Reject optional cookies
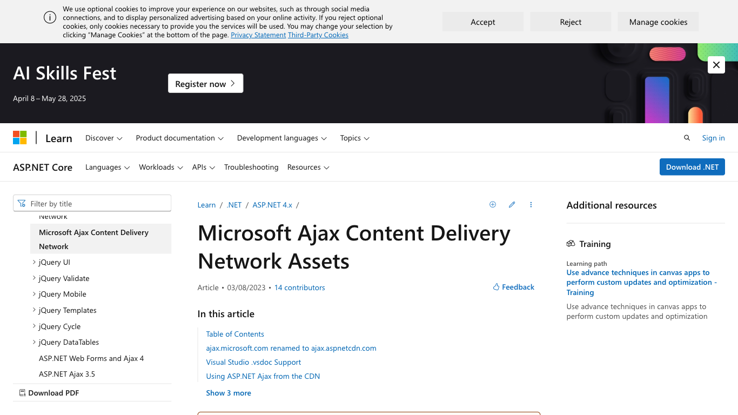The image size is (738, 415). point(571,22)
